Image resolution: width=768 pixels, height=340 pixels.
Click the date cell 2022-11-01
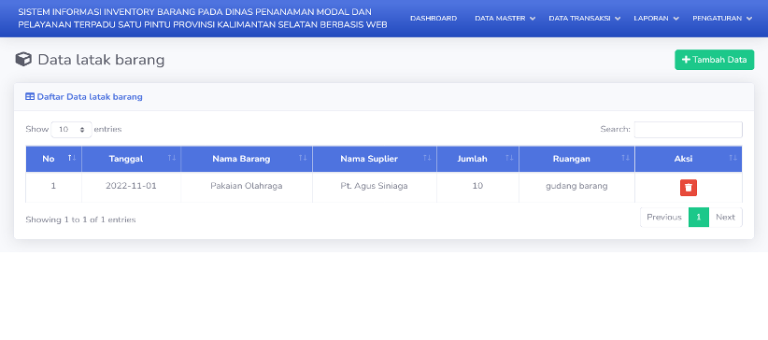pos(131,186)
